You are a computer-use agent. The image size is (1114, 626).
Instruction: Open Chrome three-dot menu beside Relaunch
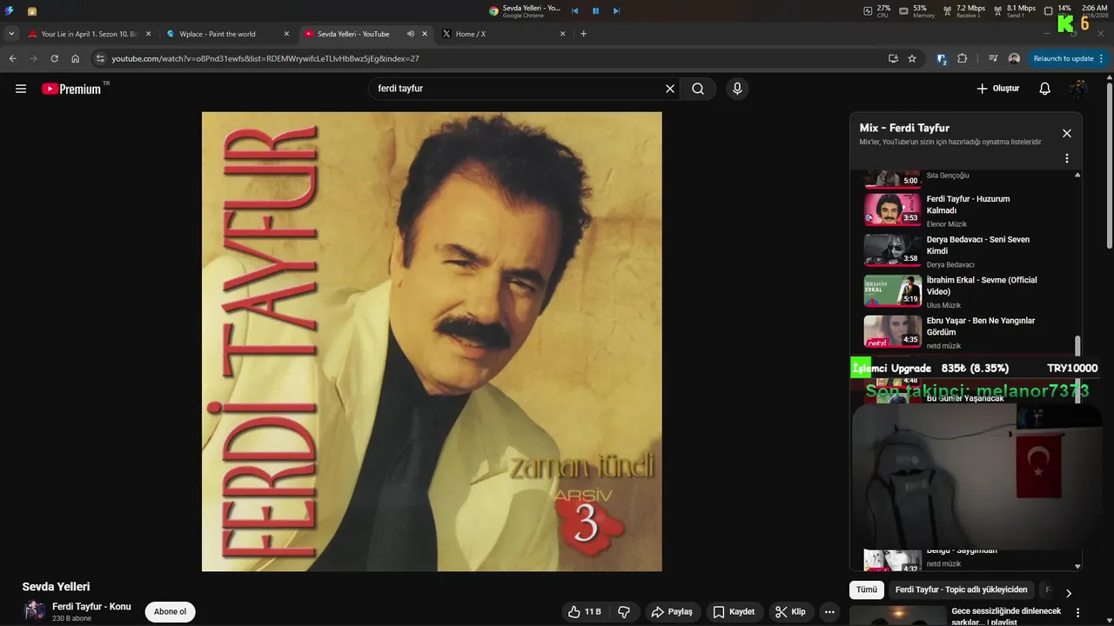click(x=1101, y=58)
